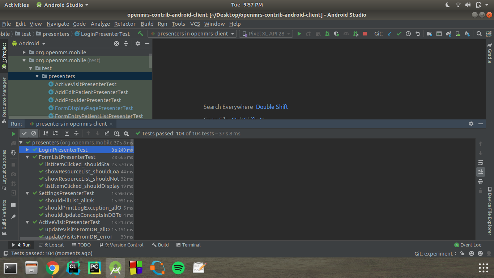Viewport: 494px width, 278px height.
Task: Attach debugger to Android process
Action: [x=355, y=34]
